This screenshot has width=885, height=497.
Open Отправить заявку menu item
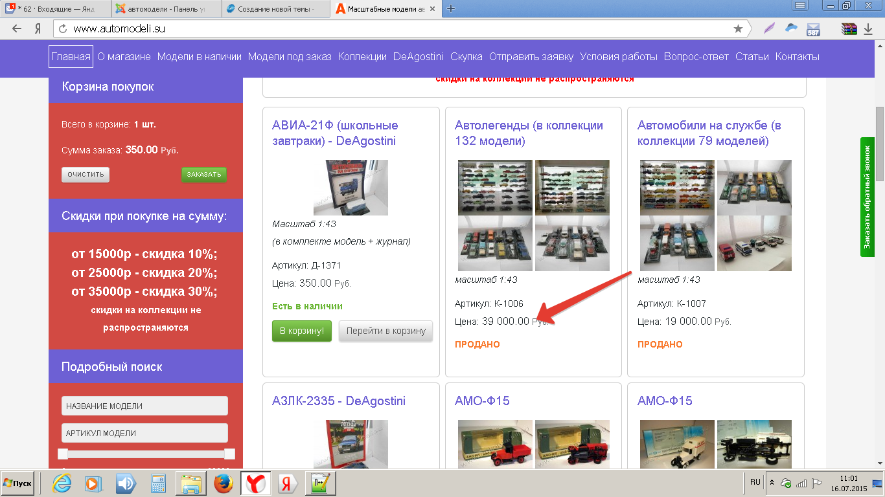click(531, 56)
